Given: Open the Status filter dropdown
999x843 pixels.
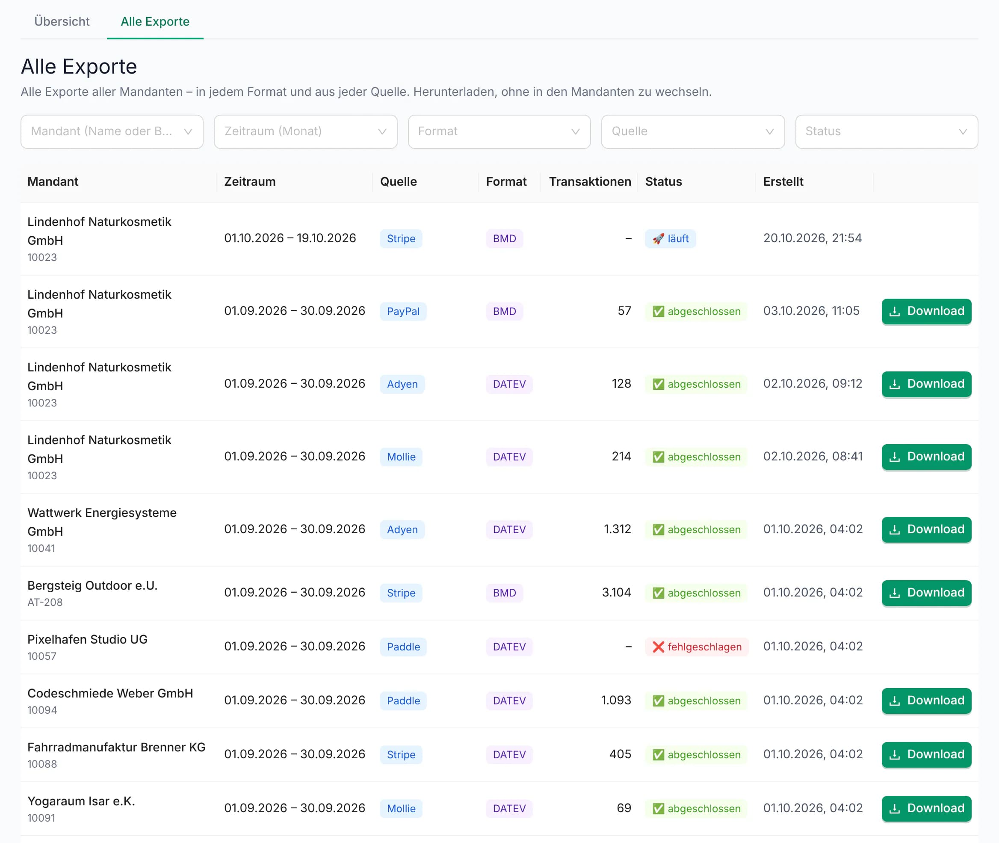Looking at the screenshot, I should tap(886, 131).
